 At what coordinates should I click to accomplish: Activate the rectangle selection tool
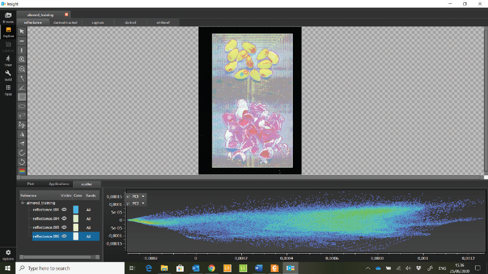[22, 97]
